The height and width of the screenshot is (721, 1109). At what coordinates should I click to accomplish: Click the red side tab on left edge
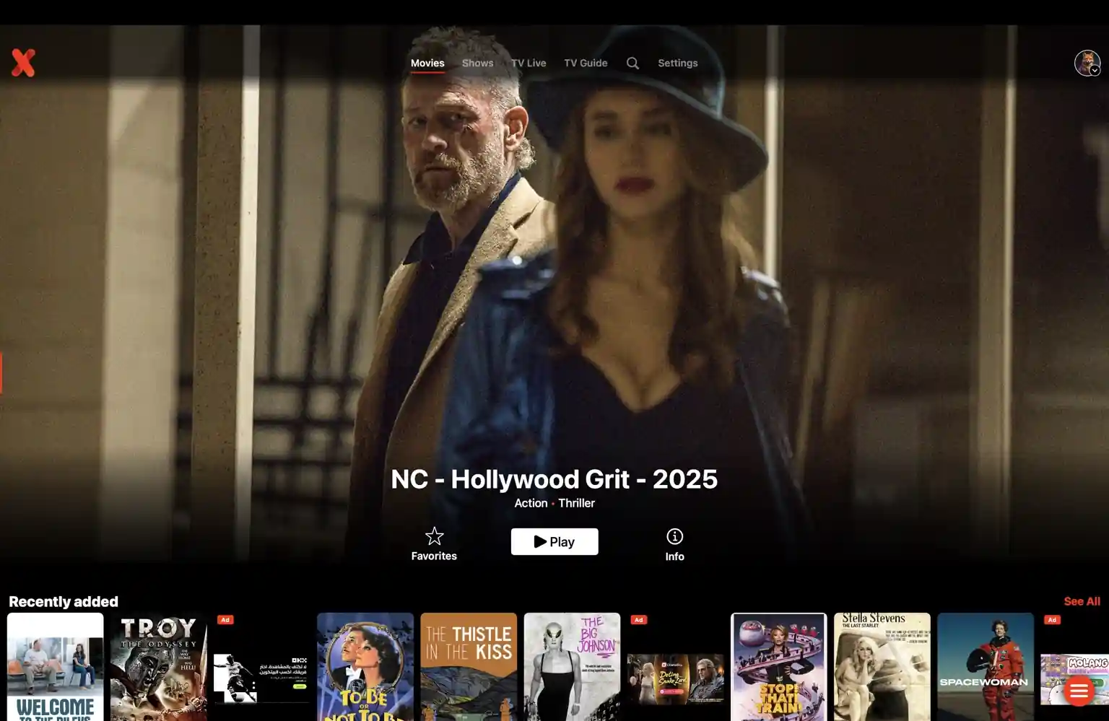pos(1,373)
